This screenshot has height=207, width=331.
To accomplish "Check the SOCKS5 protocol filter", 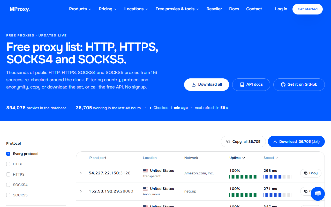I will click(x=8, y=195).
